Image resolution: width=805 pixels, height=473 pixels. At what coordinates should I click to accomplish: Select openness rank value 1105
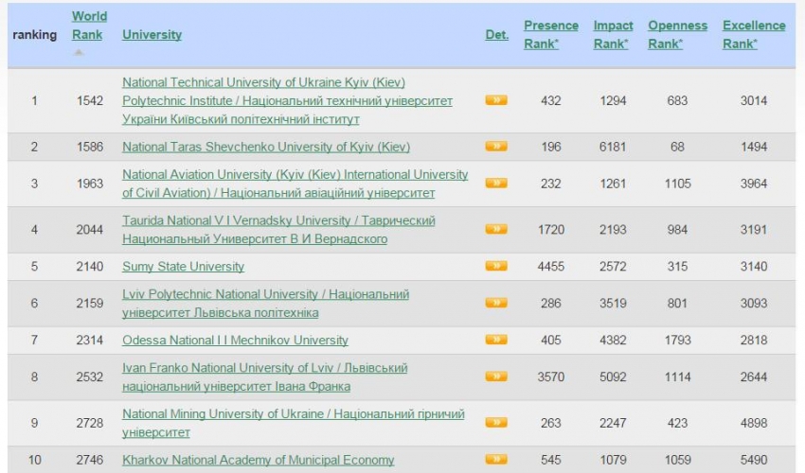(x=677, y=184)
